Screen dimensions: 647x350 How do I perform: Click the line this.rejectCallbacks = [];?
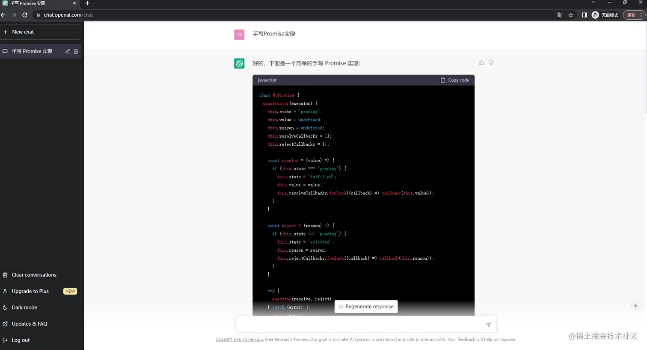(299, 144)
